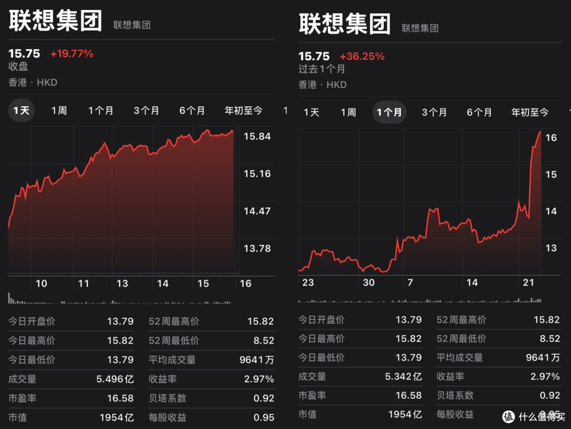Select 1天 tab in left stock panel
This screenshot has height=429, width=571.
tap(21, 111)
